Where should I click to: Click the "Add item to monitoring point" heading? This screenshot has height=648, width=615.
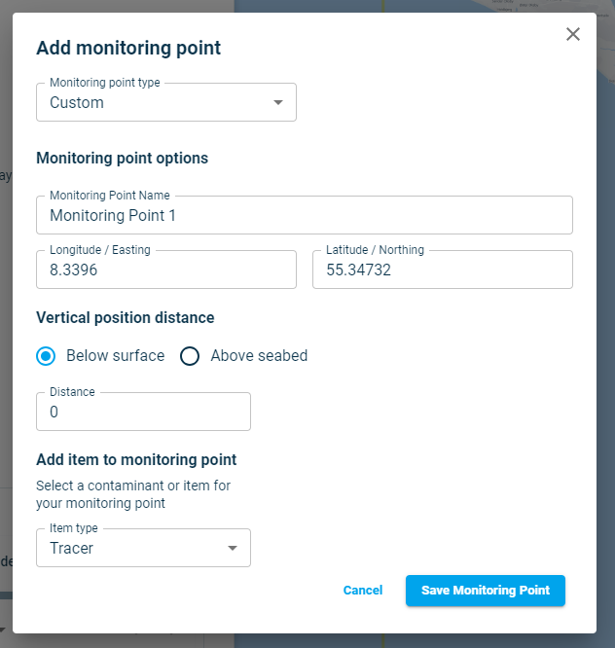coord(136,459)
